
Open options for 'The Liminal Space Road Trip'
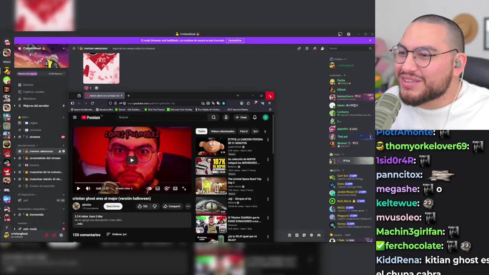click(268, 179)
